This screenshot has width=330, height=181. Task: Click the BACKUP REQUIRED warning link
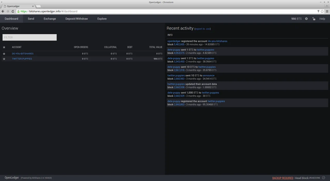(x=283, y=178)
